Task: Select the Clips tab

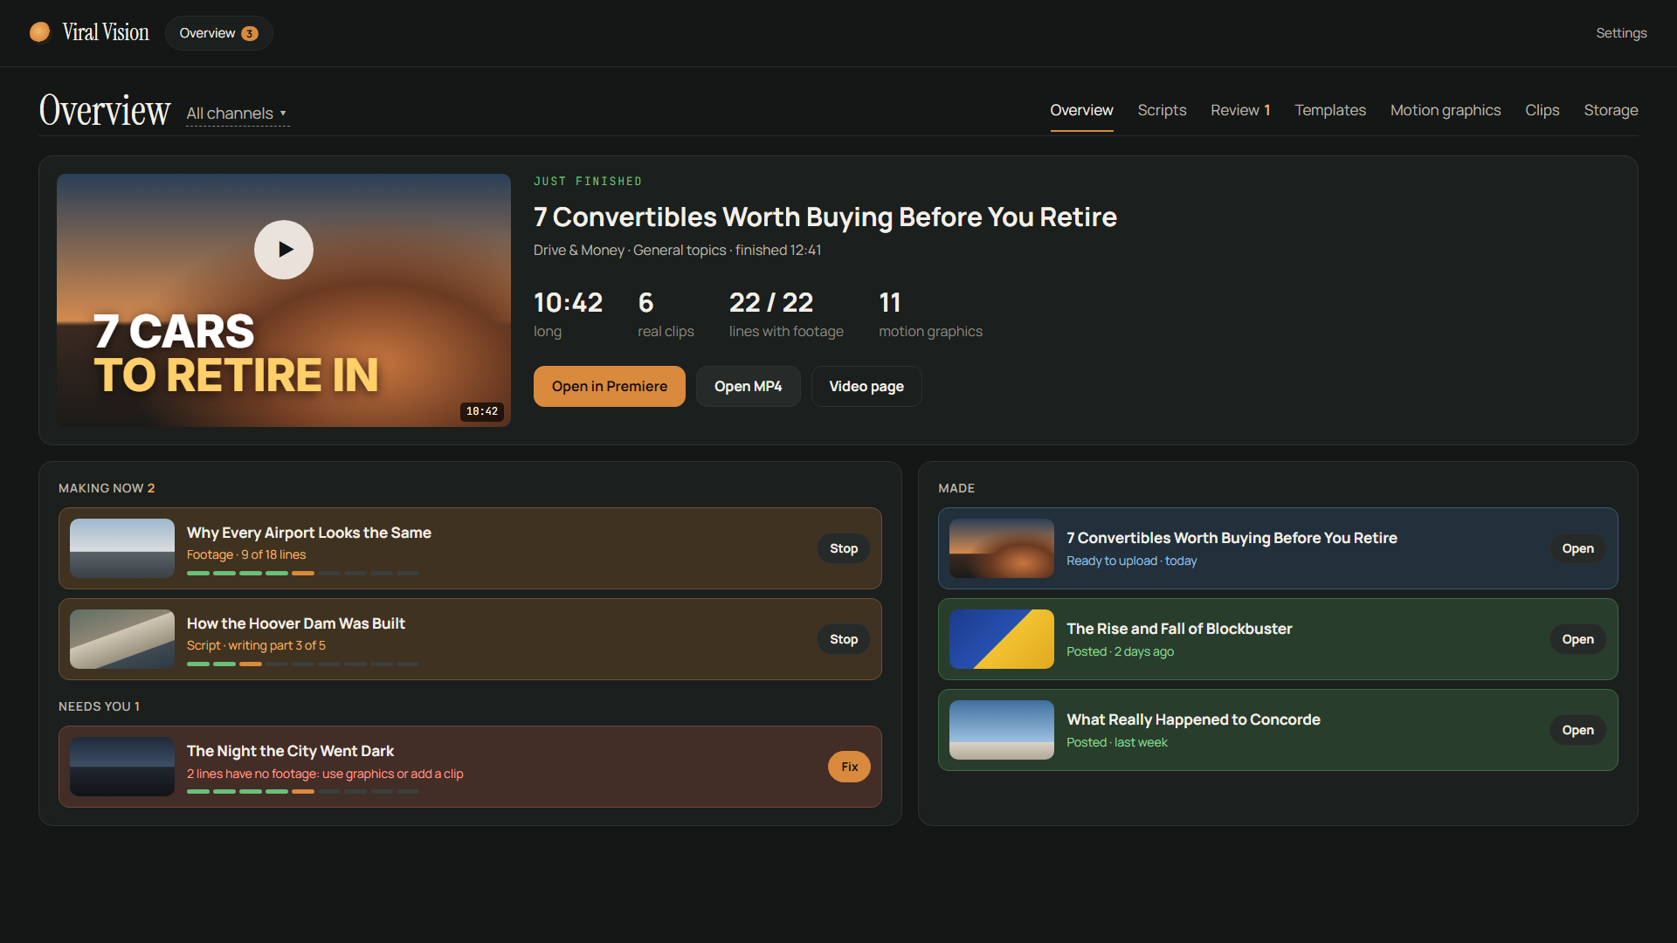Action: 1542,110
